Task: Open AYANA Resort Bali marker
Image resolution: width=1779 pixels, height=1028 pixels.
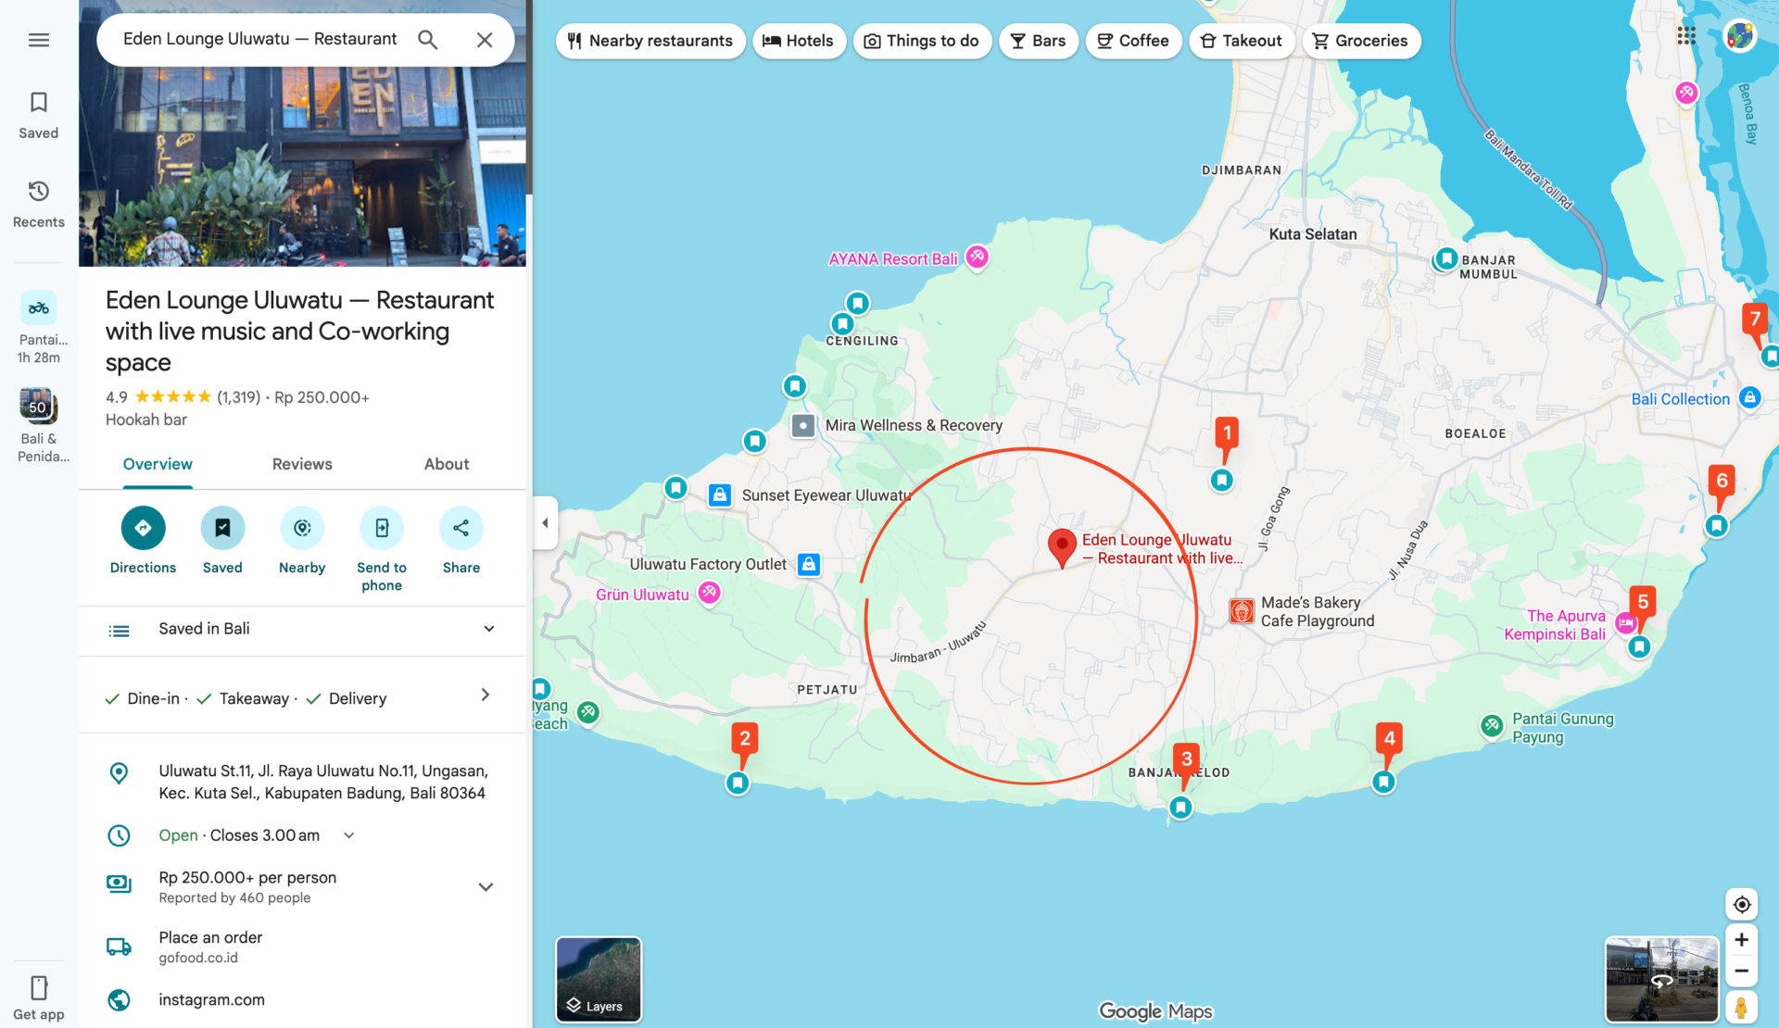Action: click(977, 257)
